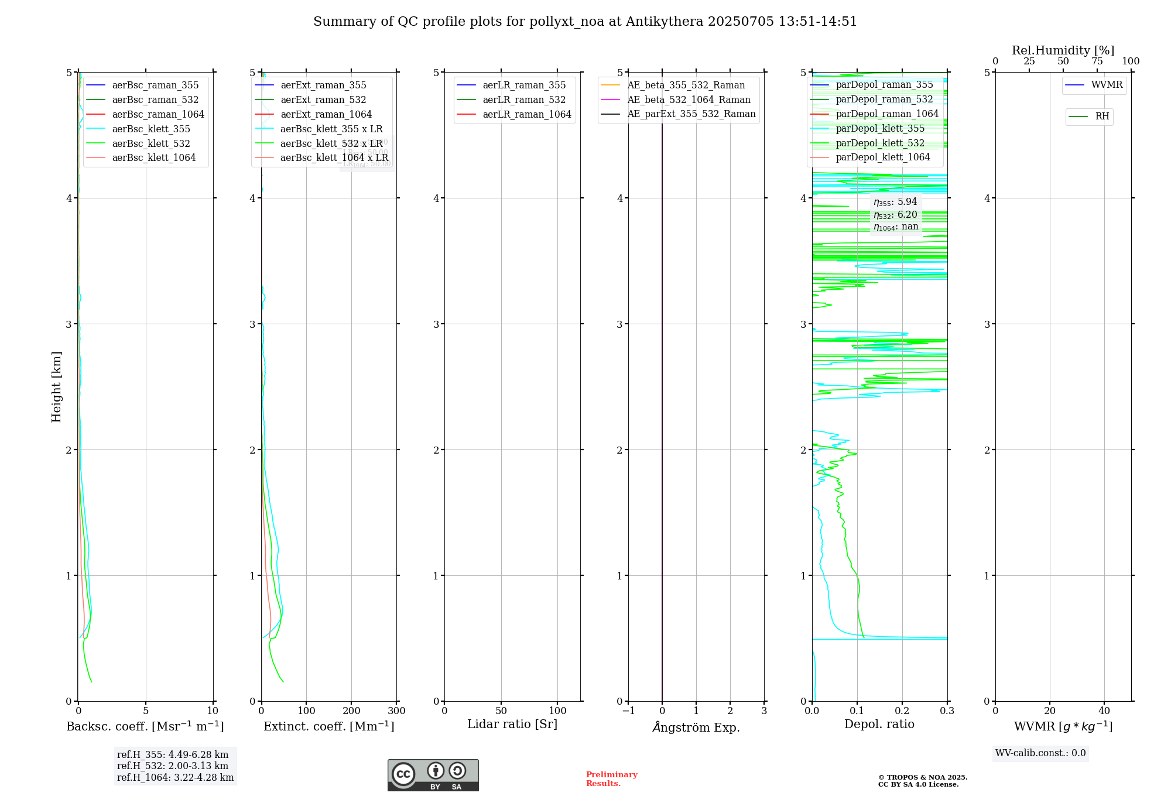Click the WVMR legend entry
The height and width of the screenshot is (796, 1171).
point(1106,85)
